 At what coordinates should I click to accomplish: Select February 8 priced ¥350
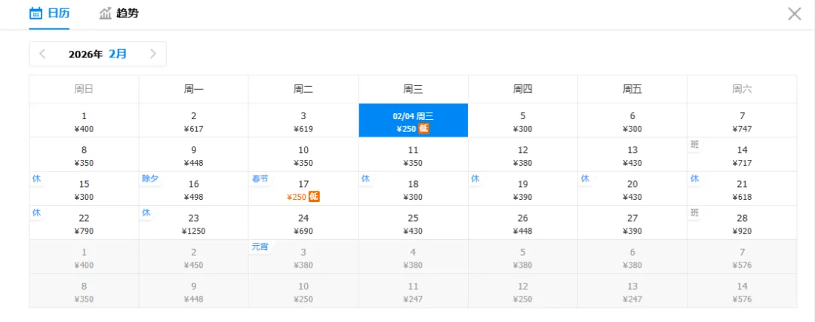pyautogui.click(x=85, y=155)
